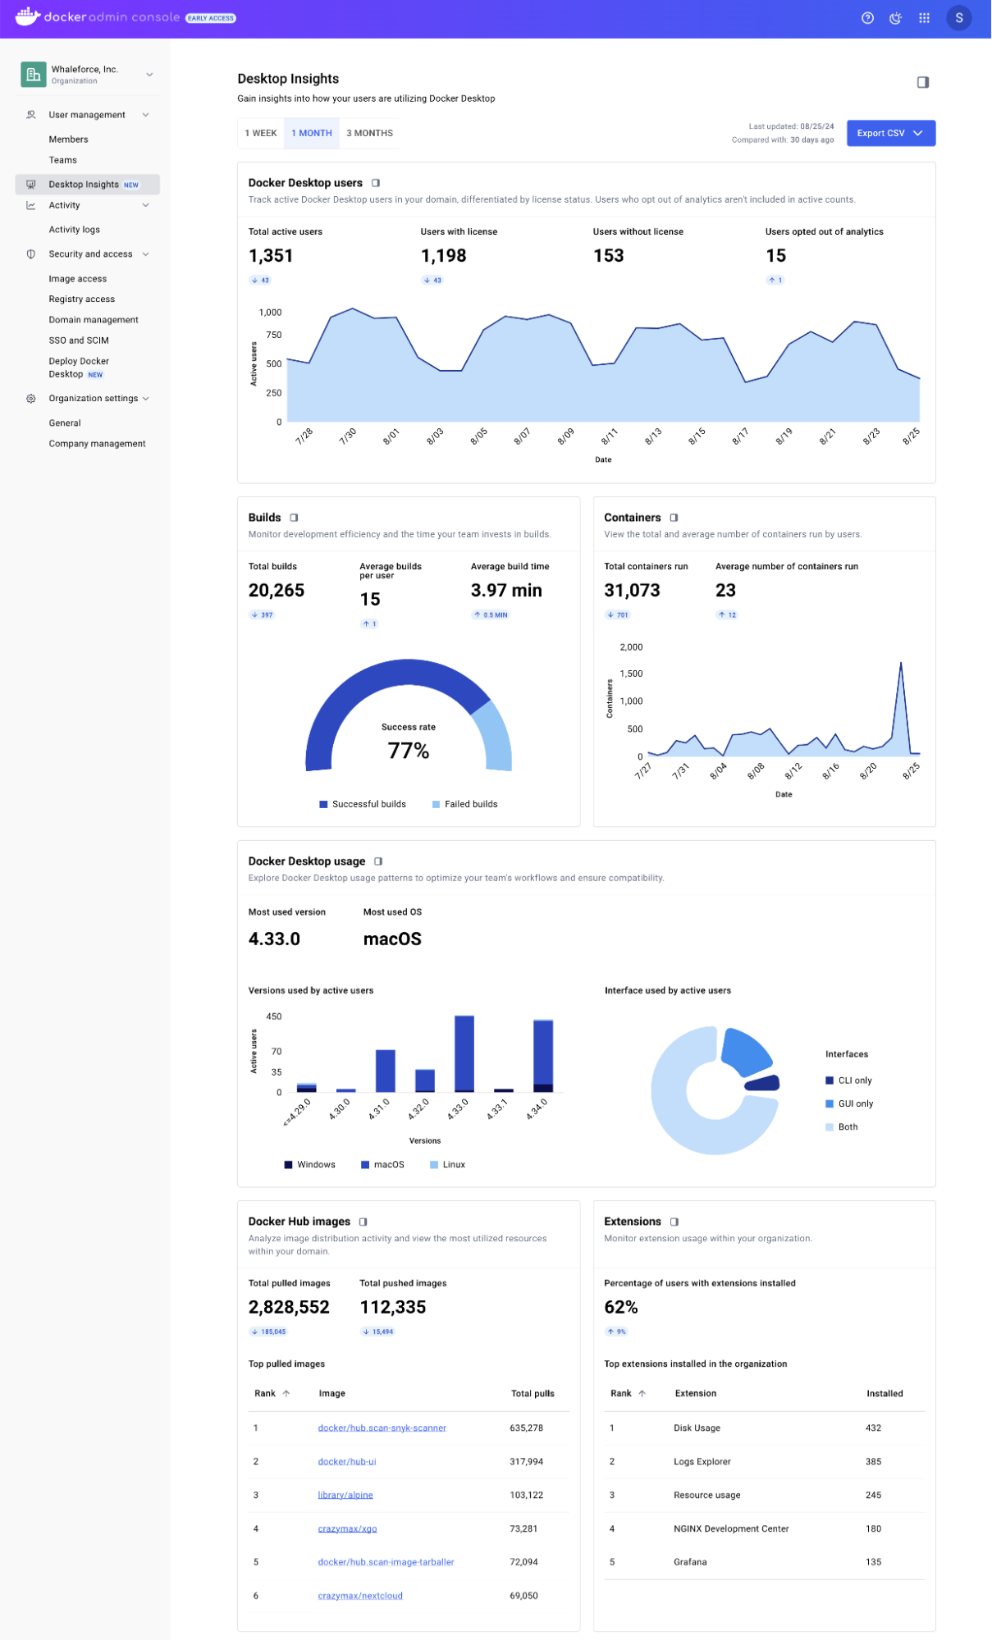Click the user avatar S icon
This screenshot has width=992, height=1640.
958,18
